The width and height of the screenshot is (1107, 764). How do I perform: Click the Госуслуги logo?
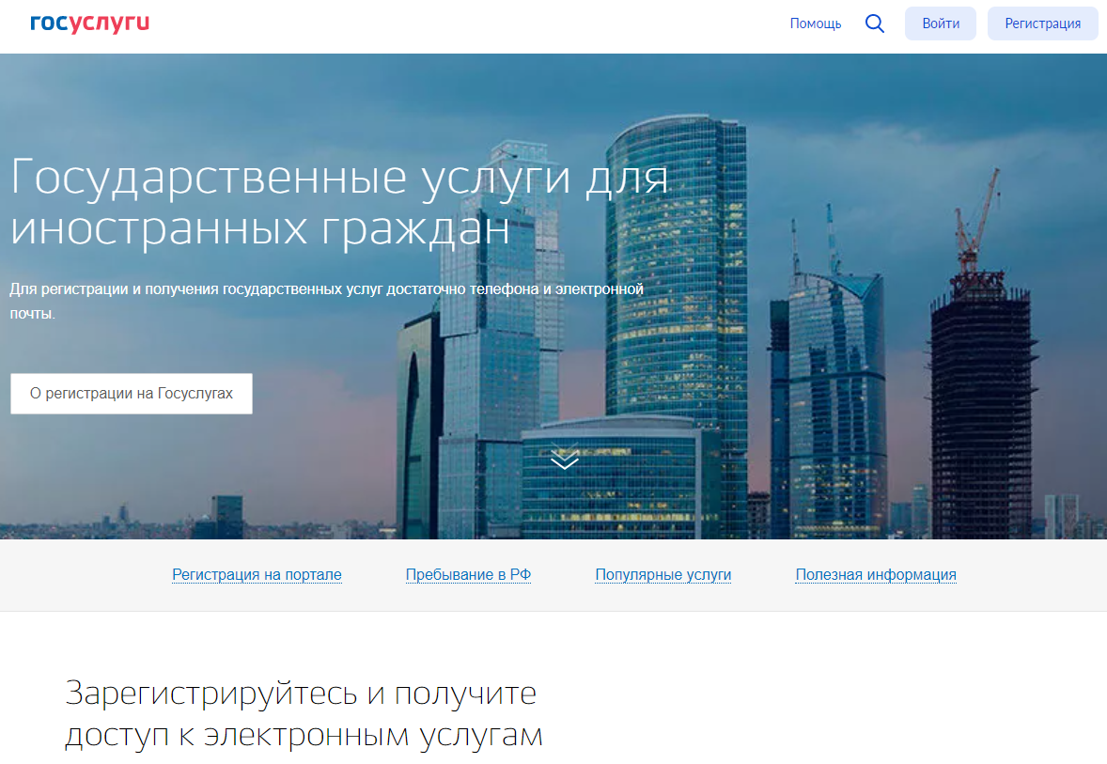89,23
